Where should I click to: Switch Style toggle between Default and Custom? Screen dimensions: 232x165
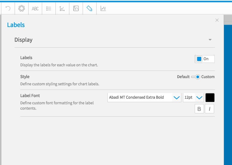(196, 77)
